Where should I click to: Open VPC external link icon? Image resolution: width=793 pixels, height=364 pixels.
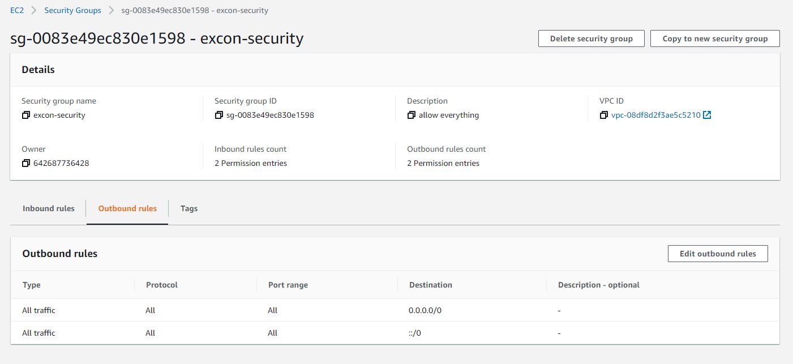coord(707,115)
